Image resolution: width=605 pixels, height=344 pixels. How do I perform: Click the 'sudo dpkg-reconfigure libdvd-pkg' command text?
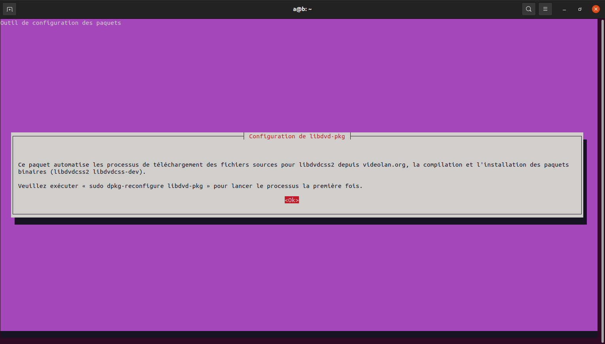tap(146, 186)
